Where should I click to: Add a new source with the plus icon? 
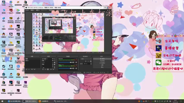coord(43,69)
